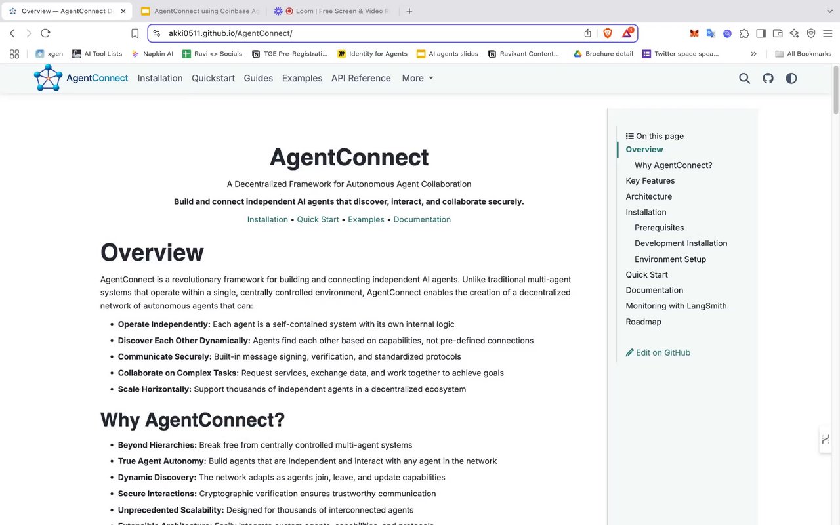840x525 pixels.
Task: Click the Installation link under the tagline
Action: coord(268,219)
